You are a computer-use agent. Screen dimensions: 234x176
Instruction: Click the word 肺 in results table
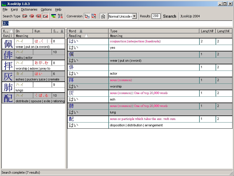[71, 106]
